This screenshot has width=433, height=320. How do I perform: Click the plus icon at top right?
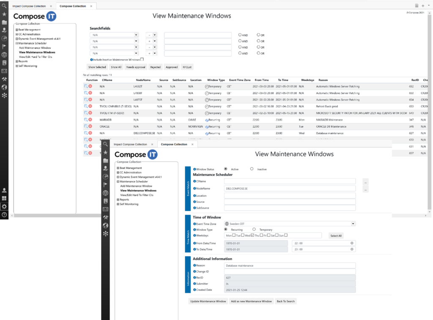pos(423,6)
